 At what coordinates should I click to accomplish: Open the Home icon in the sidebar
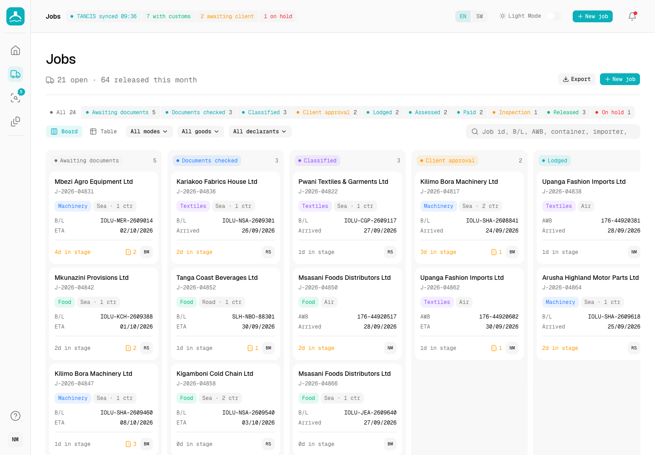[15, 50]
